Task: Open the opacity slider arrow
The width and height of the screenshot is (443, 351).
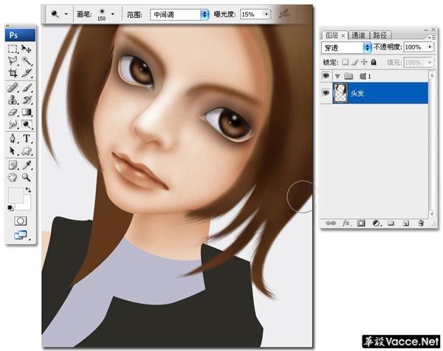Action: pos(430,47)
